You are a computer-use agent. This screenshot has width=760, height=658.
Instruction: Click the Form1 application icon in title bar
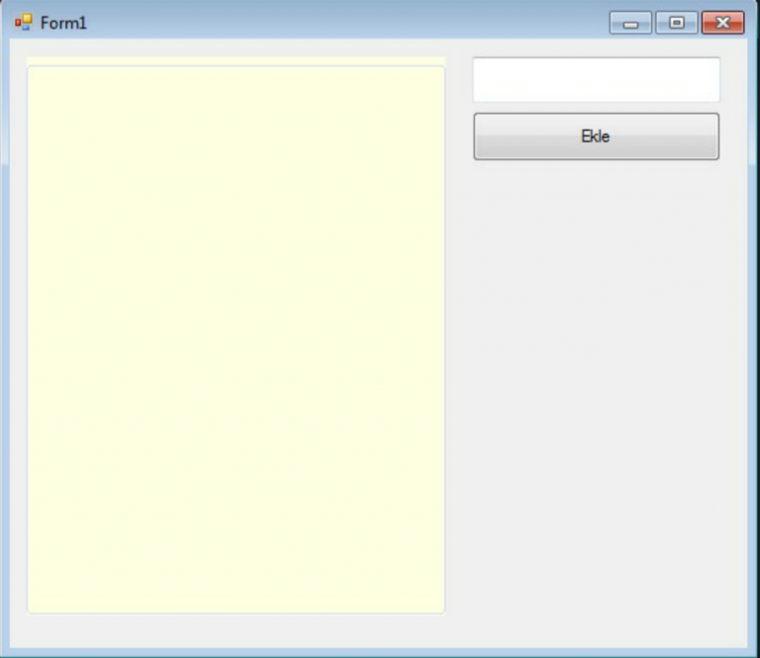tap(24, 22)
